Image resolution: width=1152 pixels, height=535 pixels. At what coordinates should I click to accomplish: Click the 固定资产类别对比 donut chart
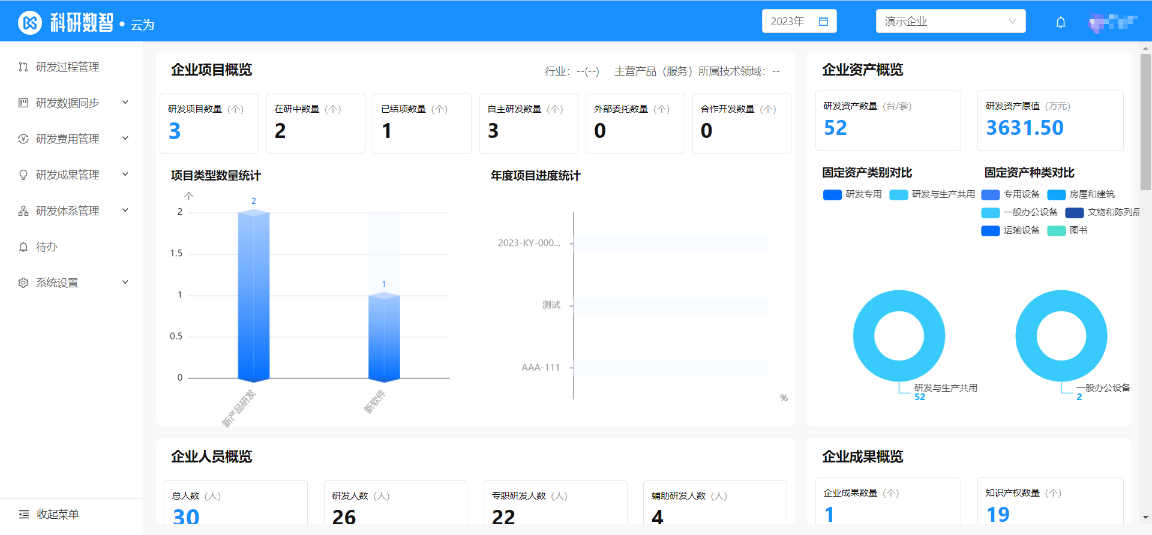899,336
